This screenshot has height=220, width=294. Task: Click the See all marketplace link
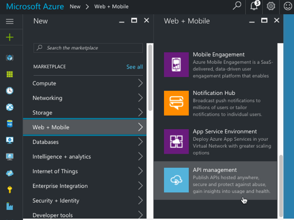click(x=135, y=67)
